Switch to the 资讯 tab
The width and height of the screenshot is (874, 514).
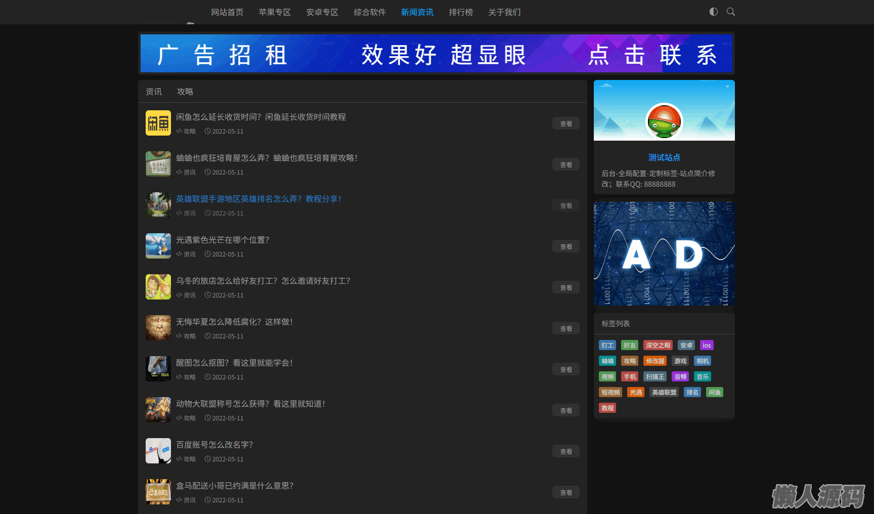tap(154, 92)
